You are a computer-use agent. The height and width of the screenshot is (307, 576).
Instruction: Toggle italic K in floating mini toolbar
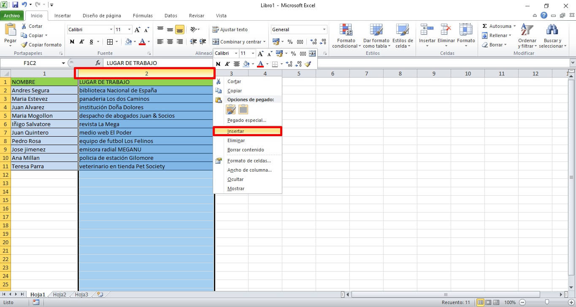point(227,64)
